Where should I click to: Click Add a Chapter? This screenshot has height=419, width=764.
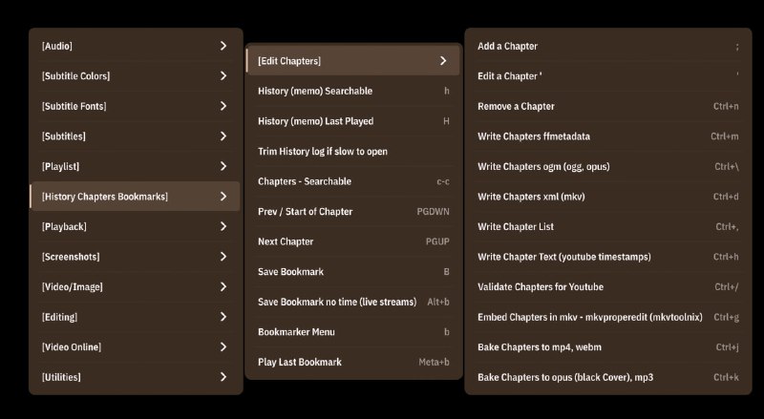tap(608, 46)
